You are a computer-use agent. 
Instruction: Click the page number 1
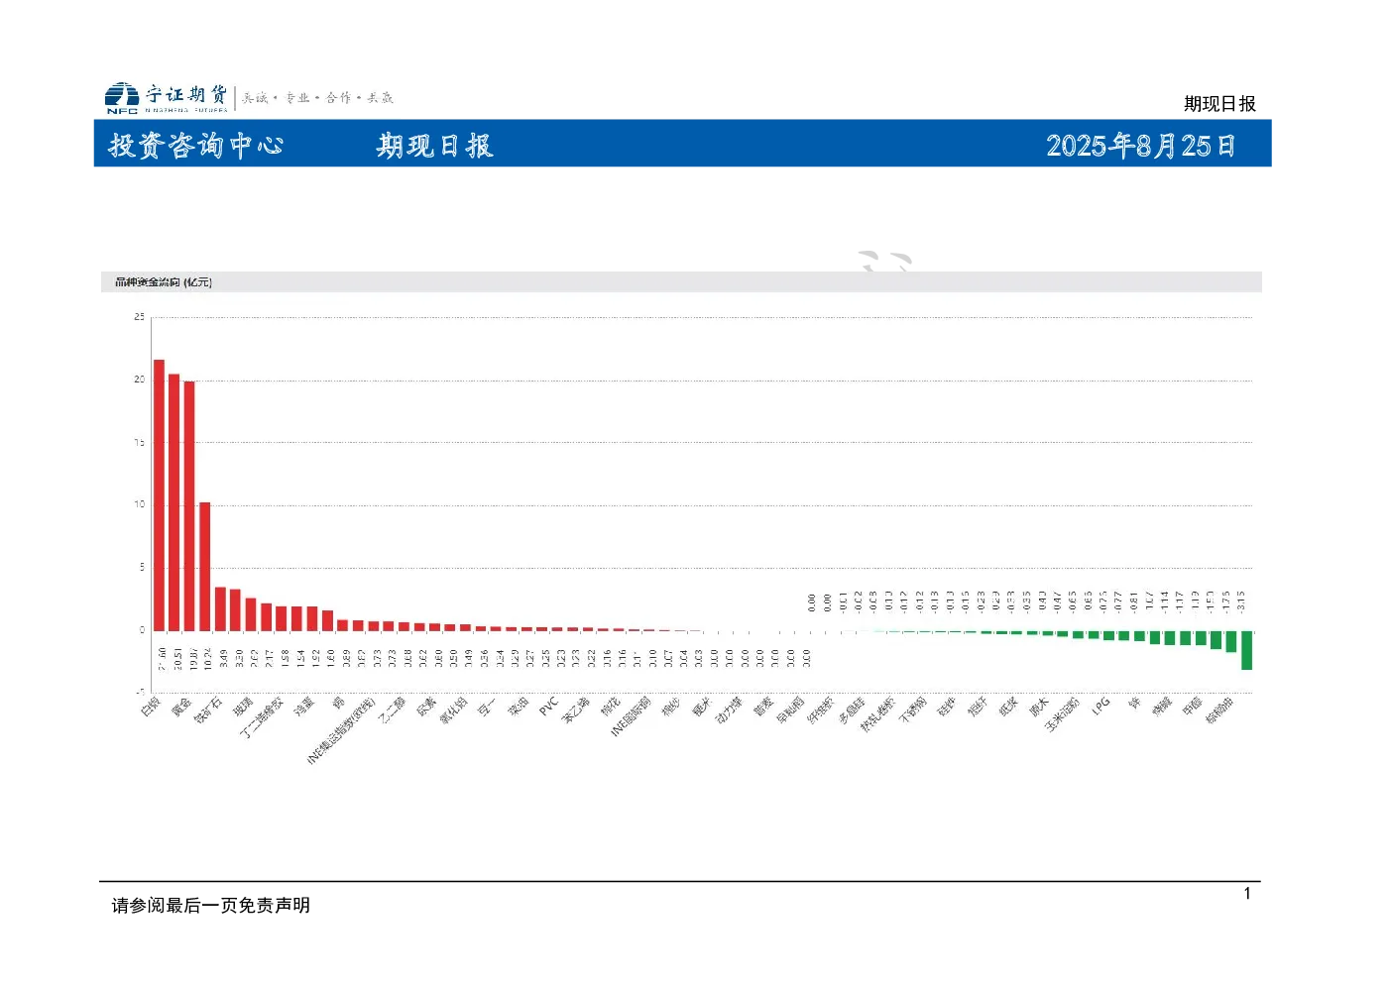point(1247,894)
